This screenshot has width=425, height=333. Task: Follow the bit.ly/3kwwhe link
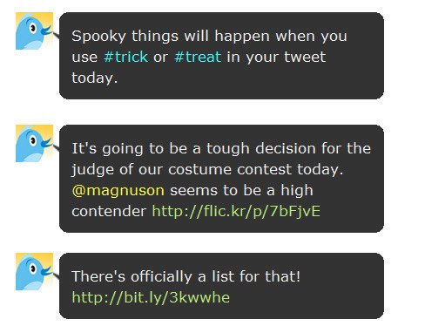pos(151,297)
